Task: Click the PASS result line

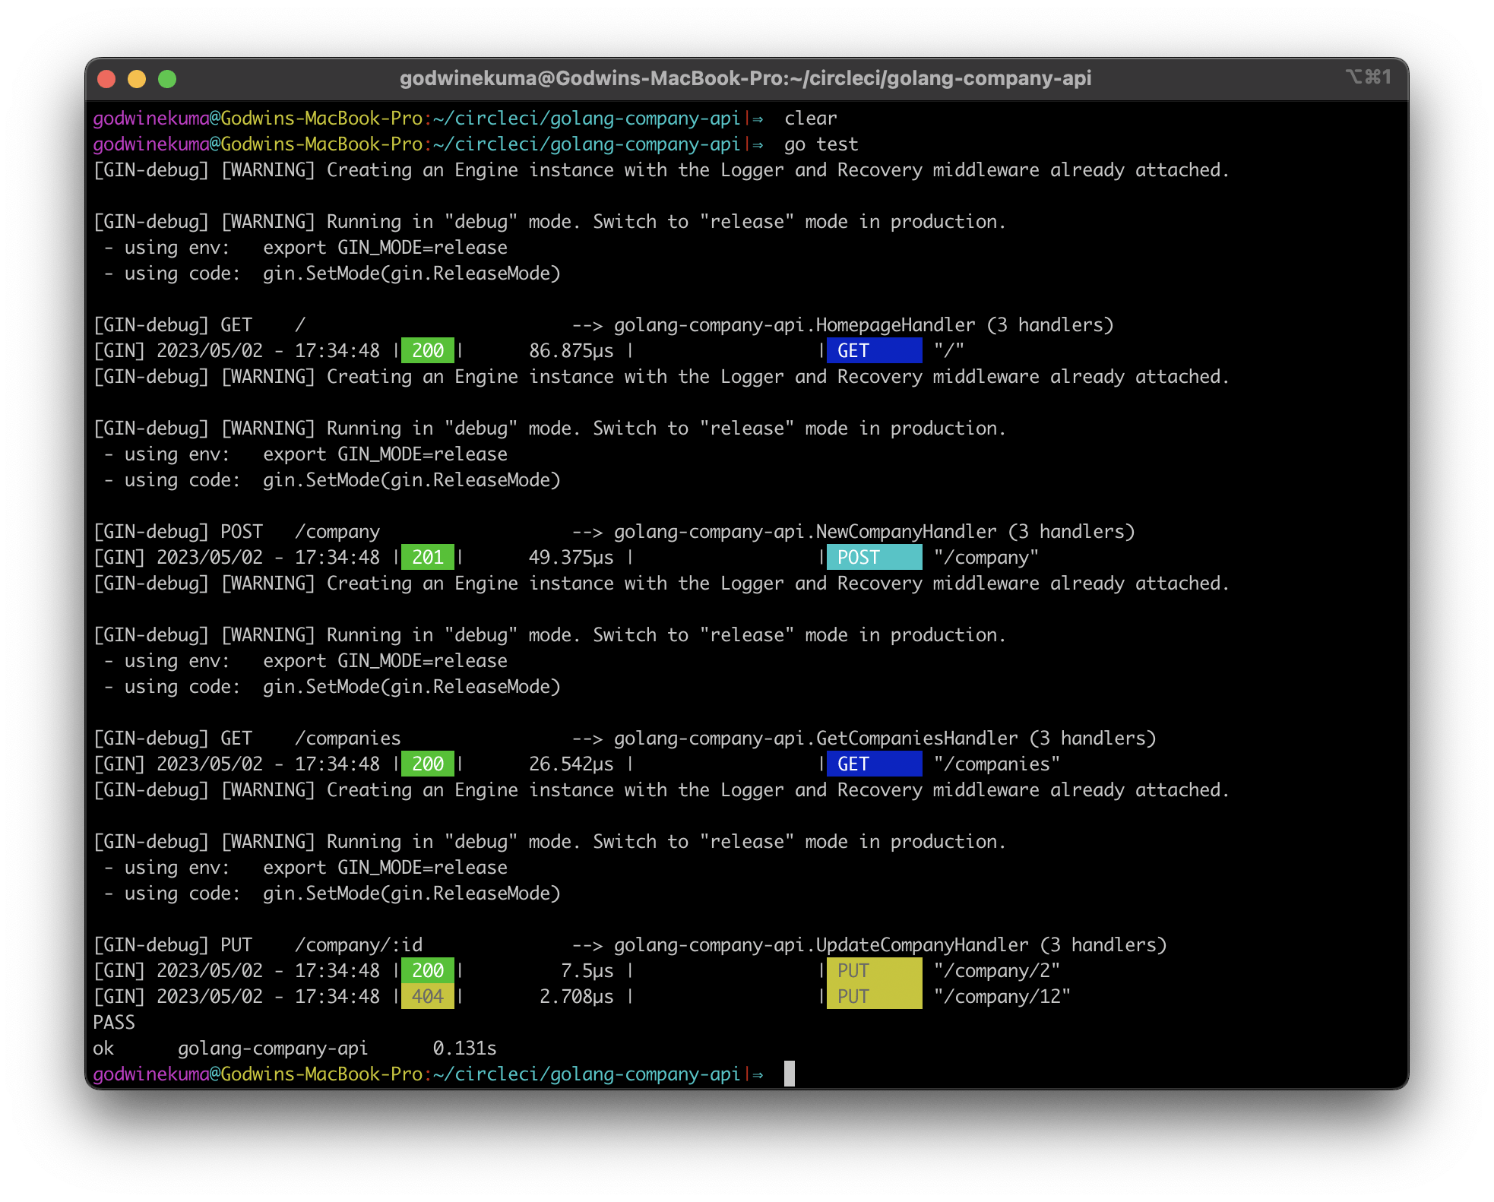Action: (x=114, y=1022)
